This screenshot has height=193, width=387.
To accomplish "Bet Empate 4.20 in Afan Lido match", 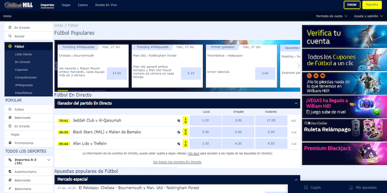I will tap(238, 143).
